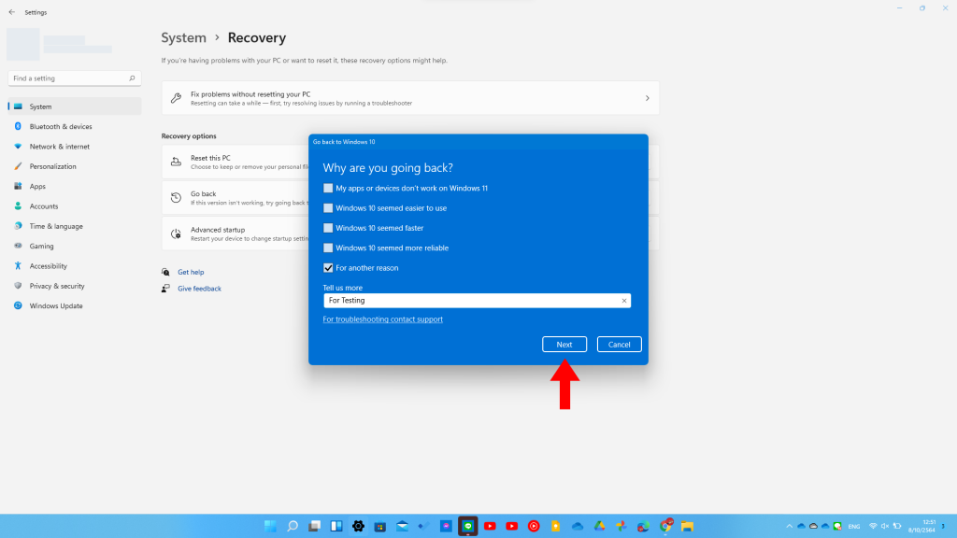Open Network & internet settings
The width and height of the screenshot is (957, 538).
75,147
